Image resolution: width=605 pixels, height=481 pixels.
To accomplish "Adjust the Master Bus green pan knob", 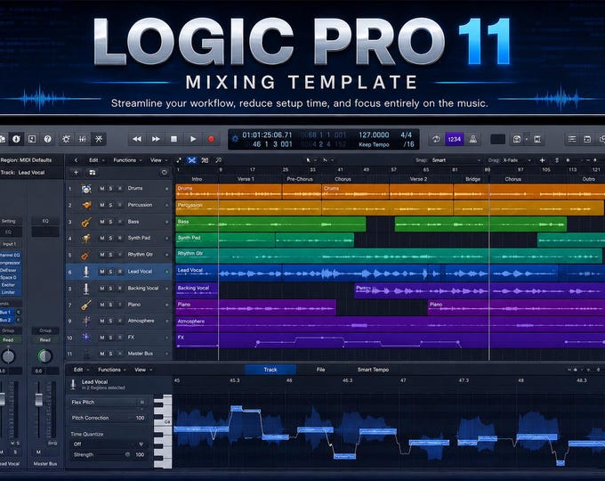I will 44,356.
